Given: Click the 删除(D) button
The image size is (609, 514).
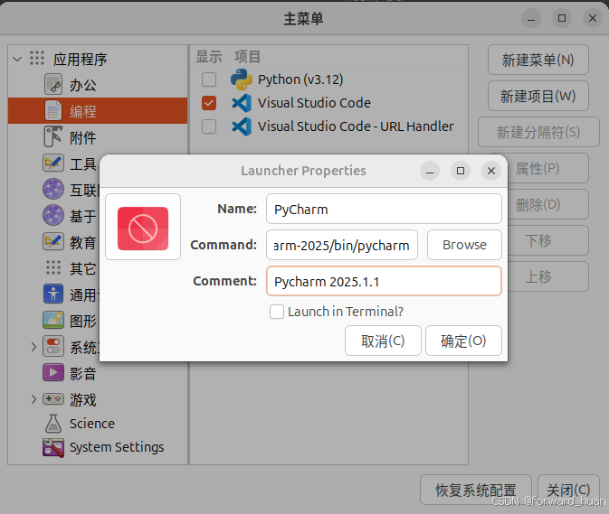Looking at the screenshot, I should [547, 204].
